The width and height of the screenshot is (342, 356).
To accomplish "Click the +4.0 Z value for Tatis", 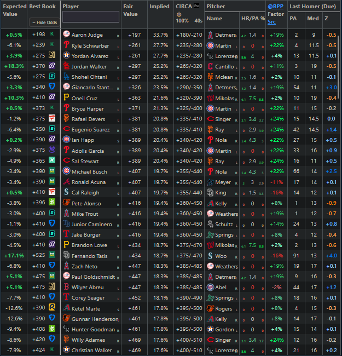I will coord(332,256).
